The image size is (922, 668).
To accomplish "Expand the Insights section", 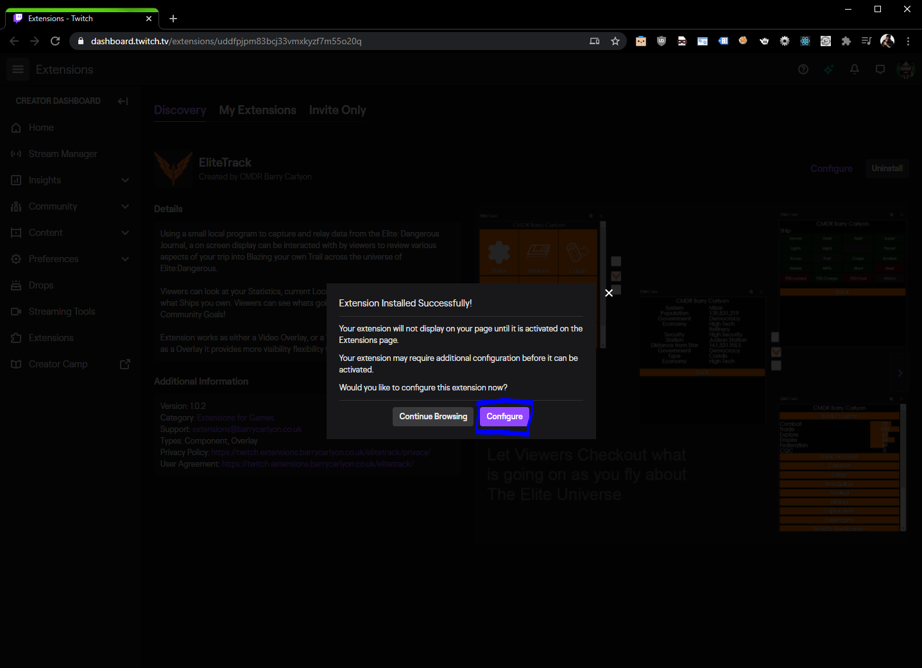I will coord(125,180).
